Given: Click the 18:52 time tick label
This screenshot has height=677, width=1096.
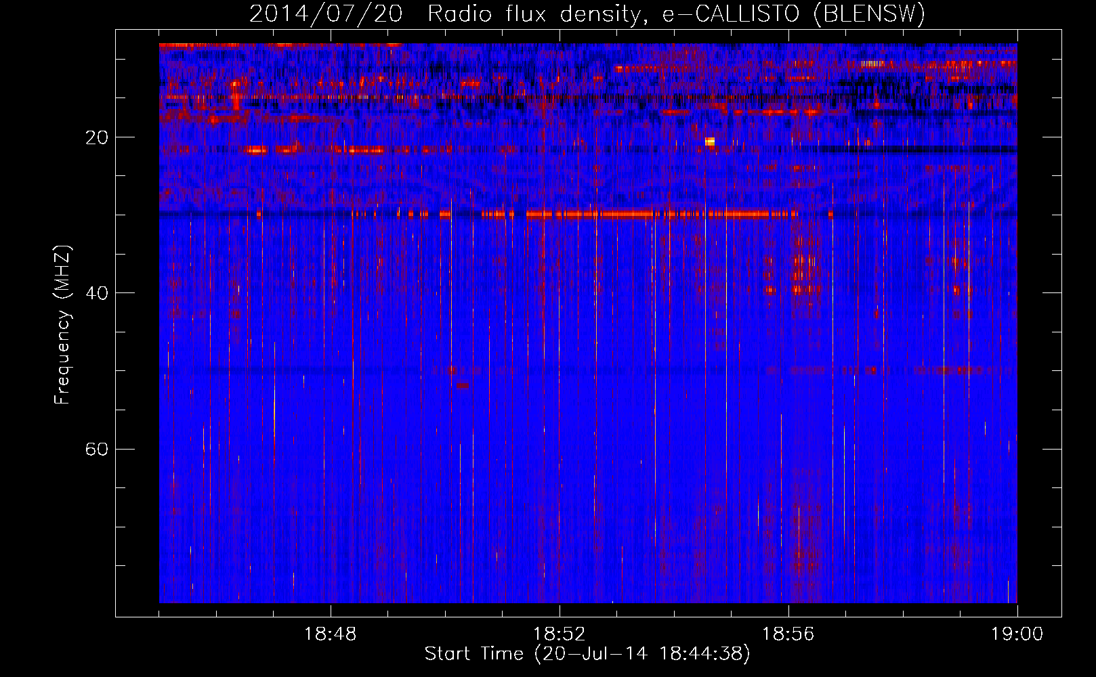Looking at the screenshot, I should coord(560,634).
